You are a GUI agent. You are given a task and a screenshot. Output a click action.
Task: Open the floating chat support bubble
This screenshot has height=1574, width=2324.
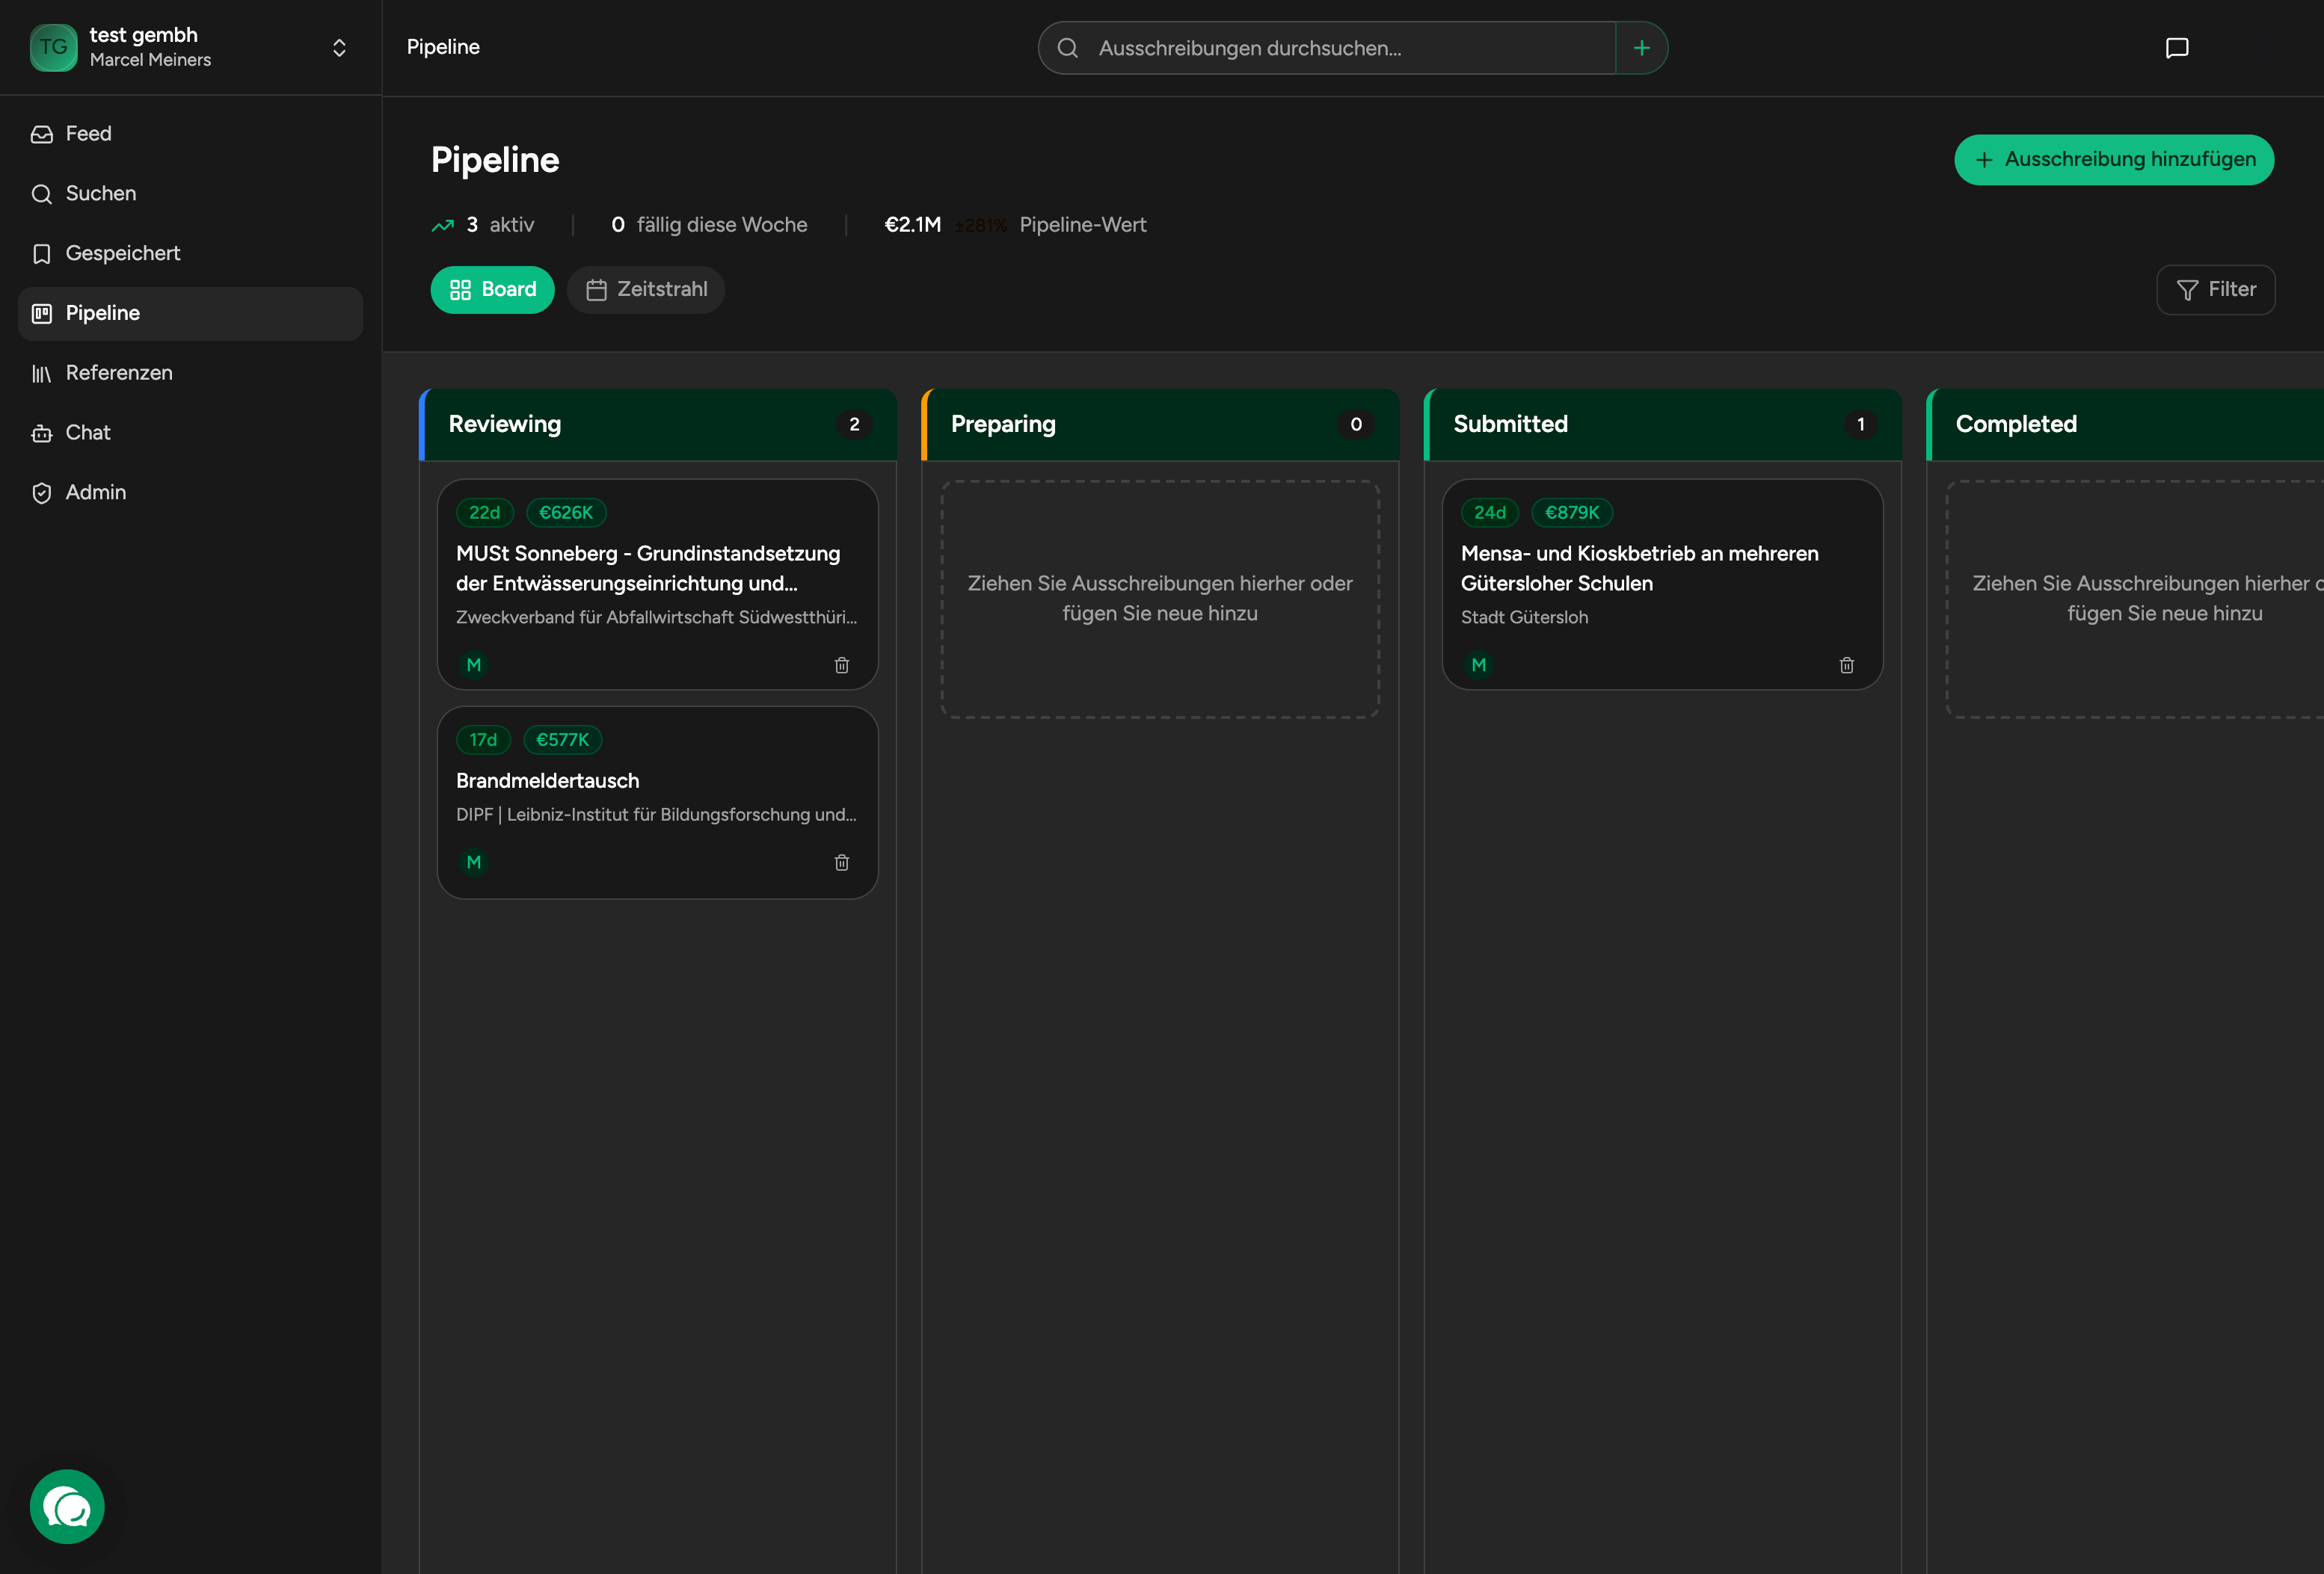(67, 1506)
